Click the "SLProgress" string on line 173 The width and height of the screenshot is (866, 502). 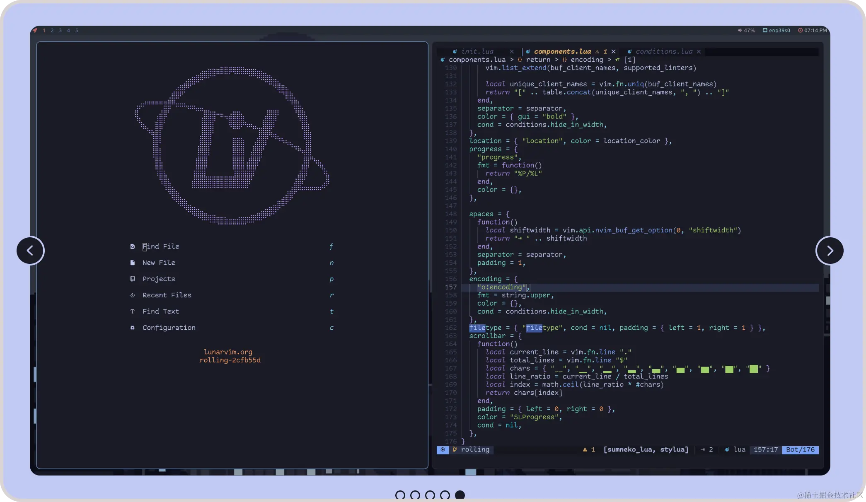(534, 417)
